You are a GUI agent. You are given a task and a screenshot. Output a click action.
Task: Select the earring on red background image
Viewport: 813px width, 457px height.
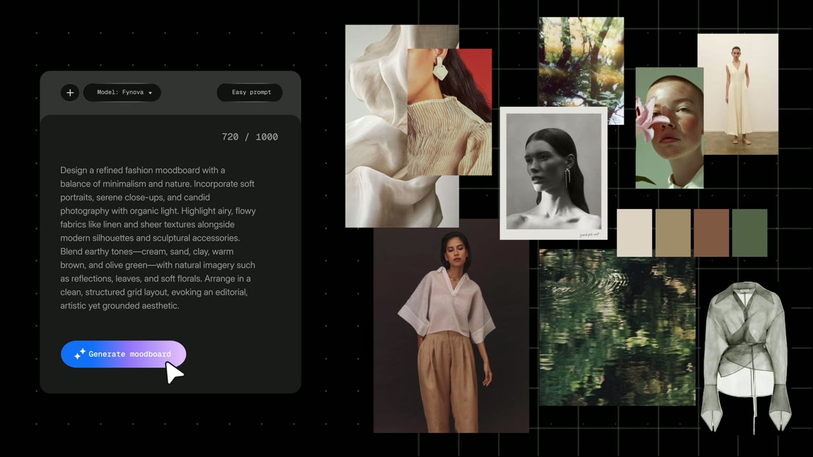tap(449, 112)
